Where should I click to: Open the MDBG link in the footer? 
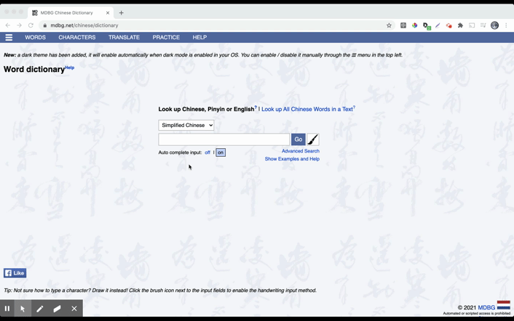486,308
